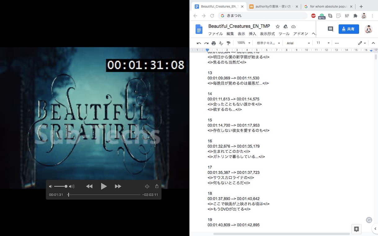Select the paint format tool
The width and height of the screenshot is (378, 236).
229,43
